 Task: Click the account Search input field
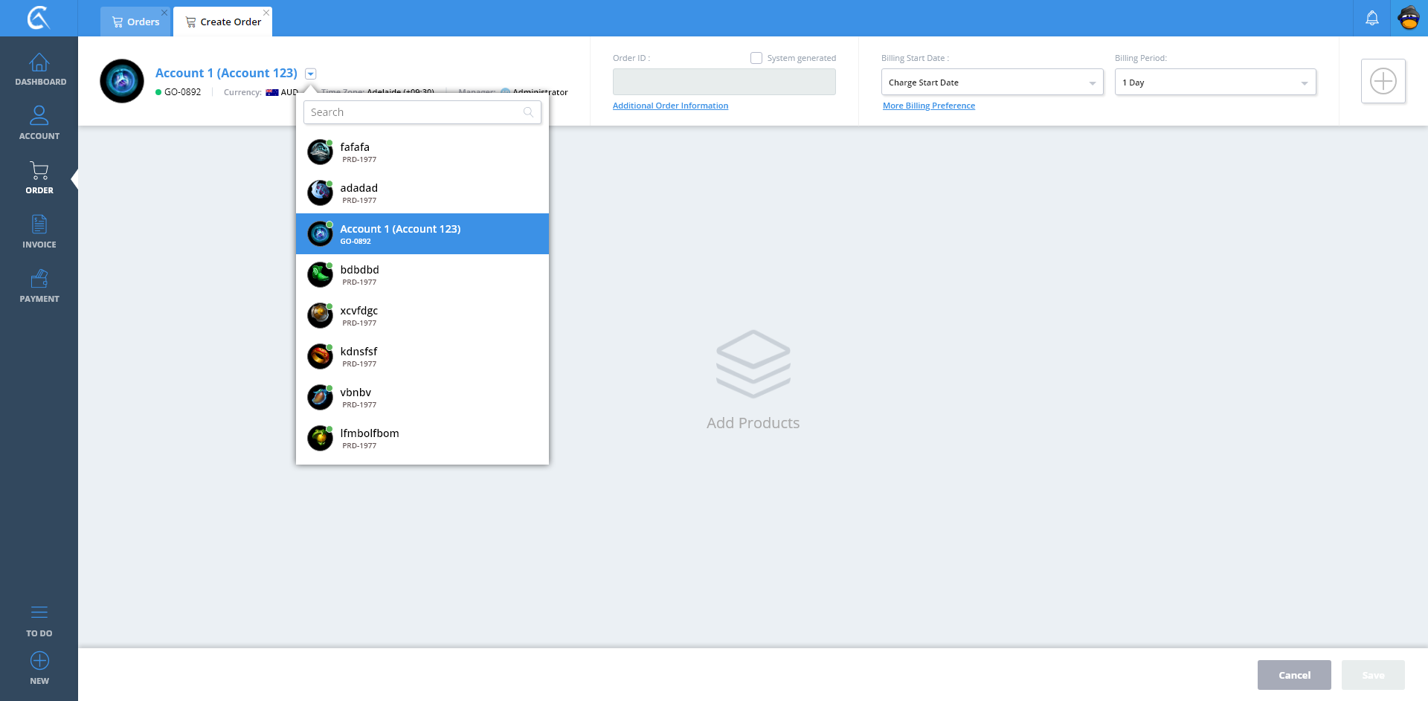pyautogui.click(x=416, y=112)
